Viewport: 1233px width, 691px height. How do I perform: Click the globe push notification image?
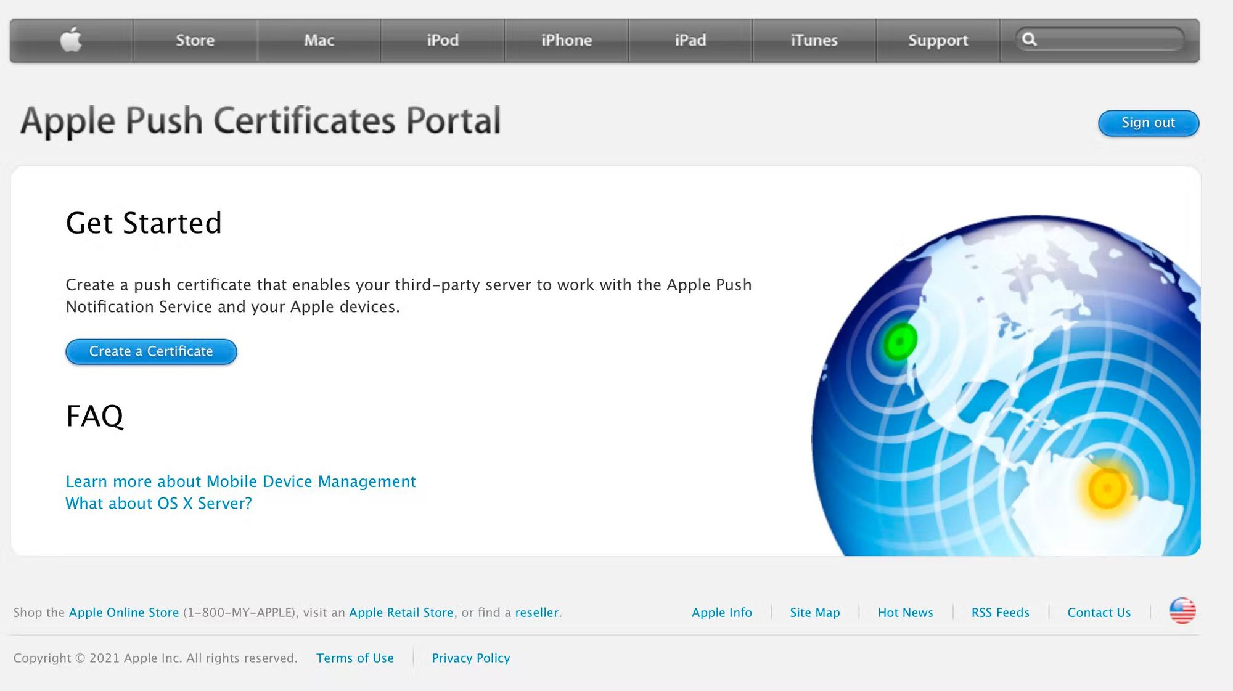(1006, 385)
